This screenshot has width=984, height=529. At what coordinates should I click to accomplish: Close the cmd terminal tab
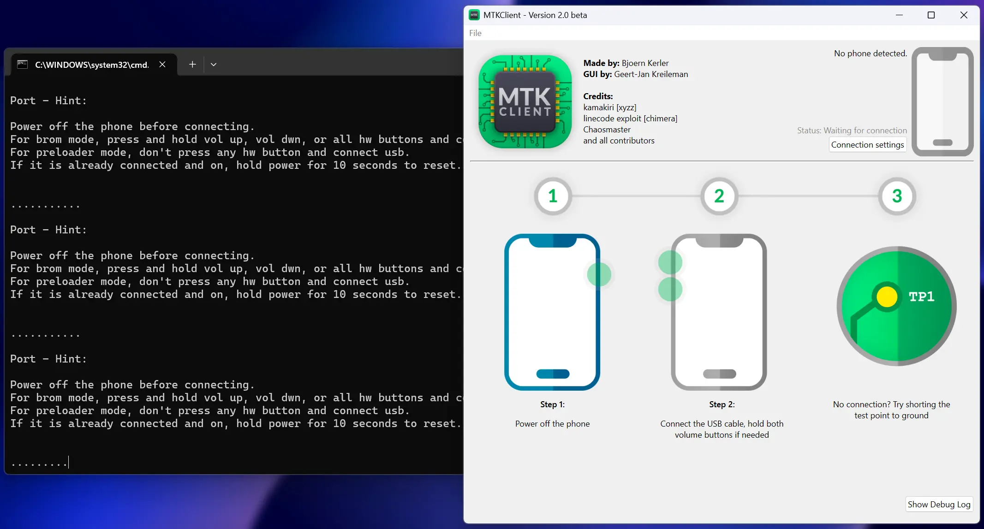tap(162, 65)
